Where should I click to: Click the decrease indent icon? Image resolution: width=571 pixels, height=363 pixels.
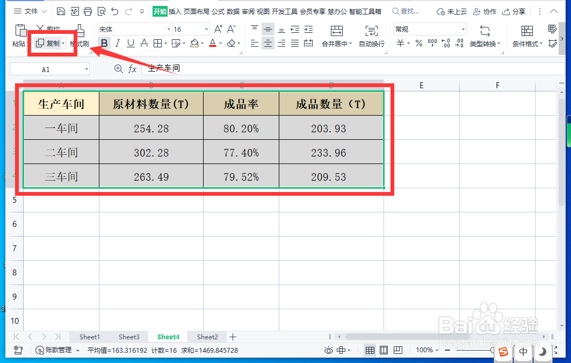coord(295,29)
